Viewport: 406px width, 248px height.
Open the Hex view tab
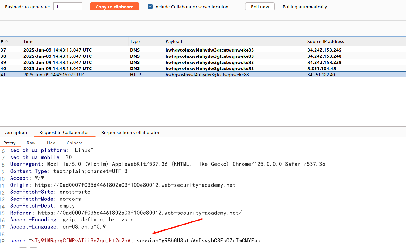[51, 143]
